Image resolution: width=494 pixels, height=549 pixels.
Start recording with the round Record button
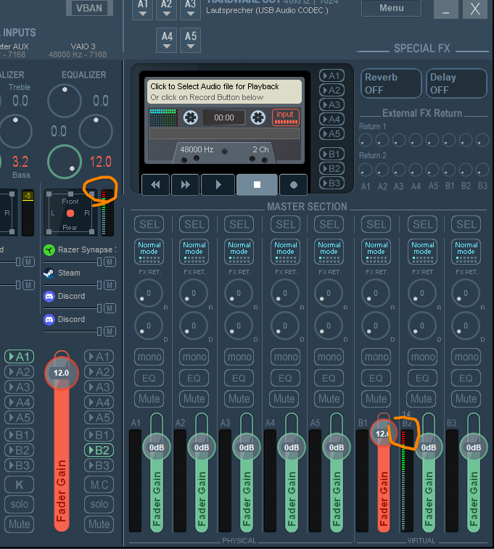pos(294,185)
